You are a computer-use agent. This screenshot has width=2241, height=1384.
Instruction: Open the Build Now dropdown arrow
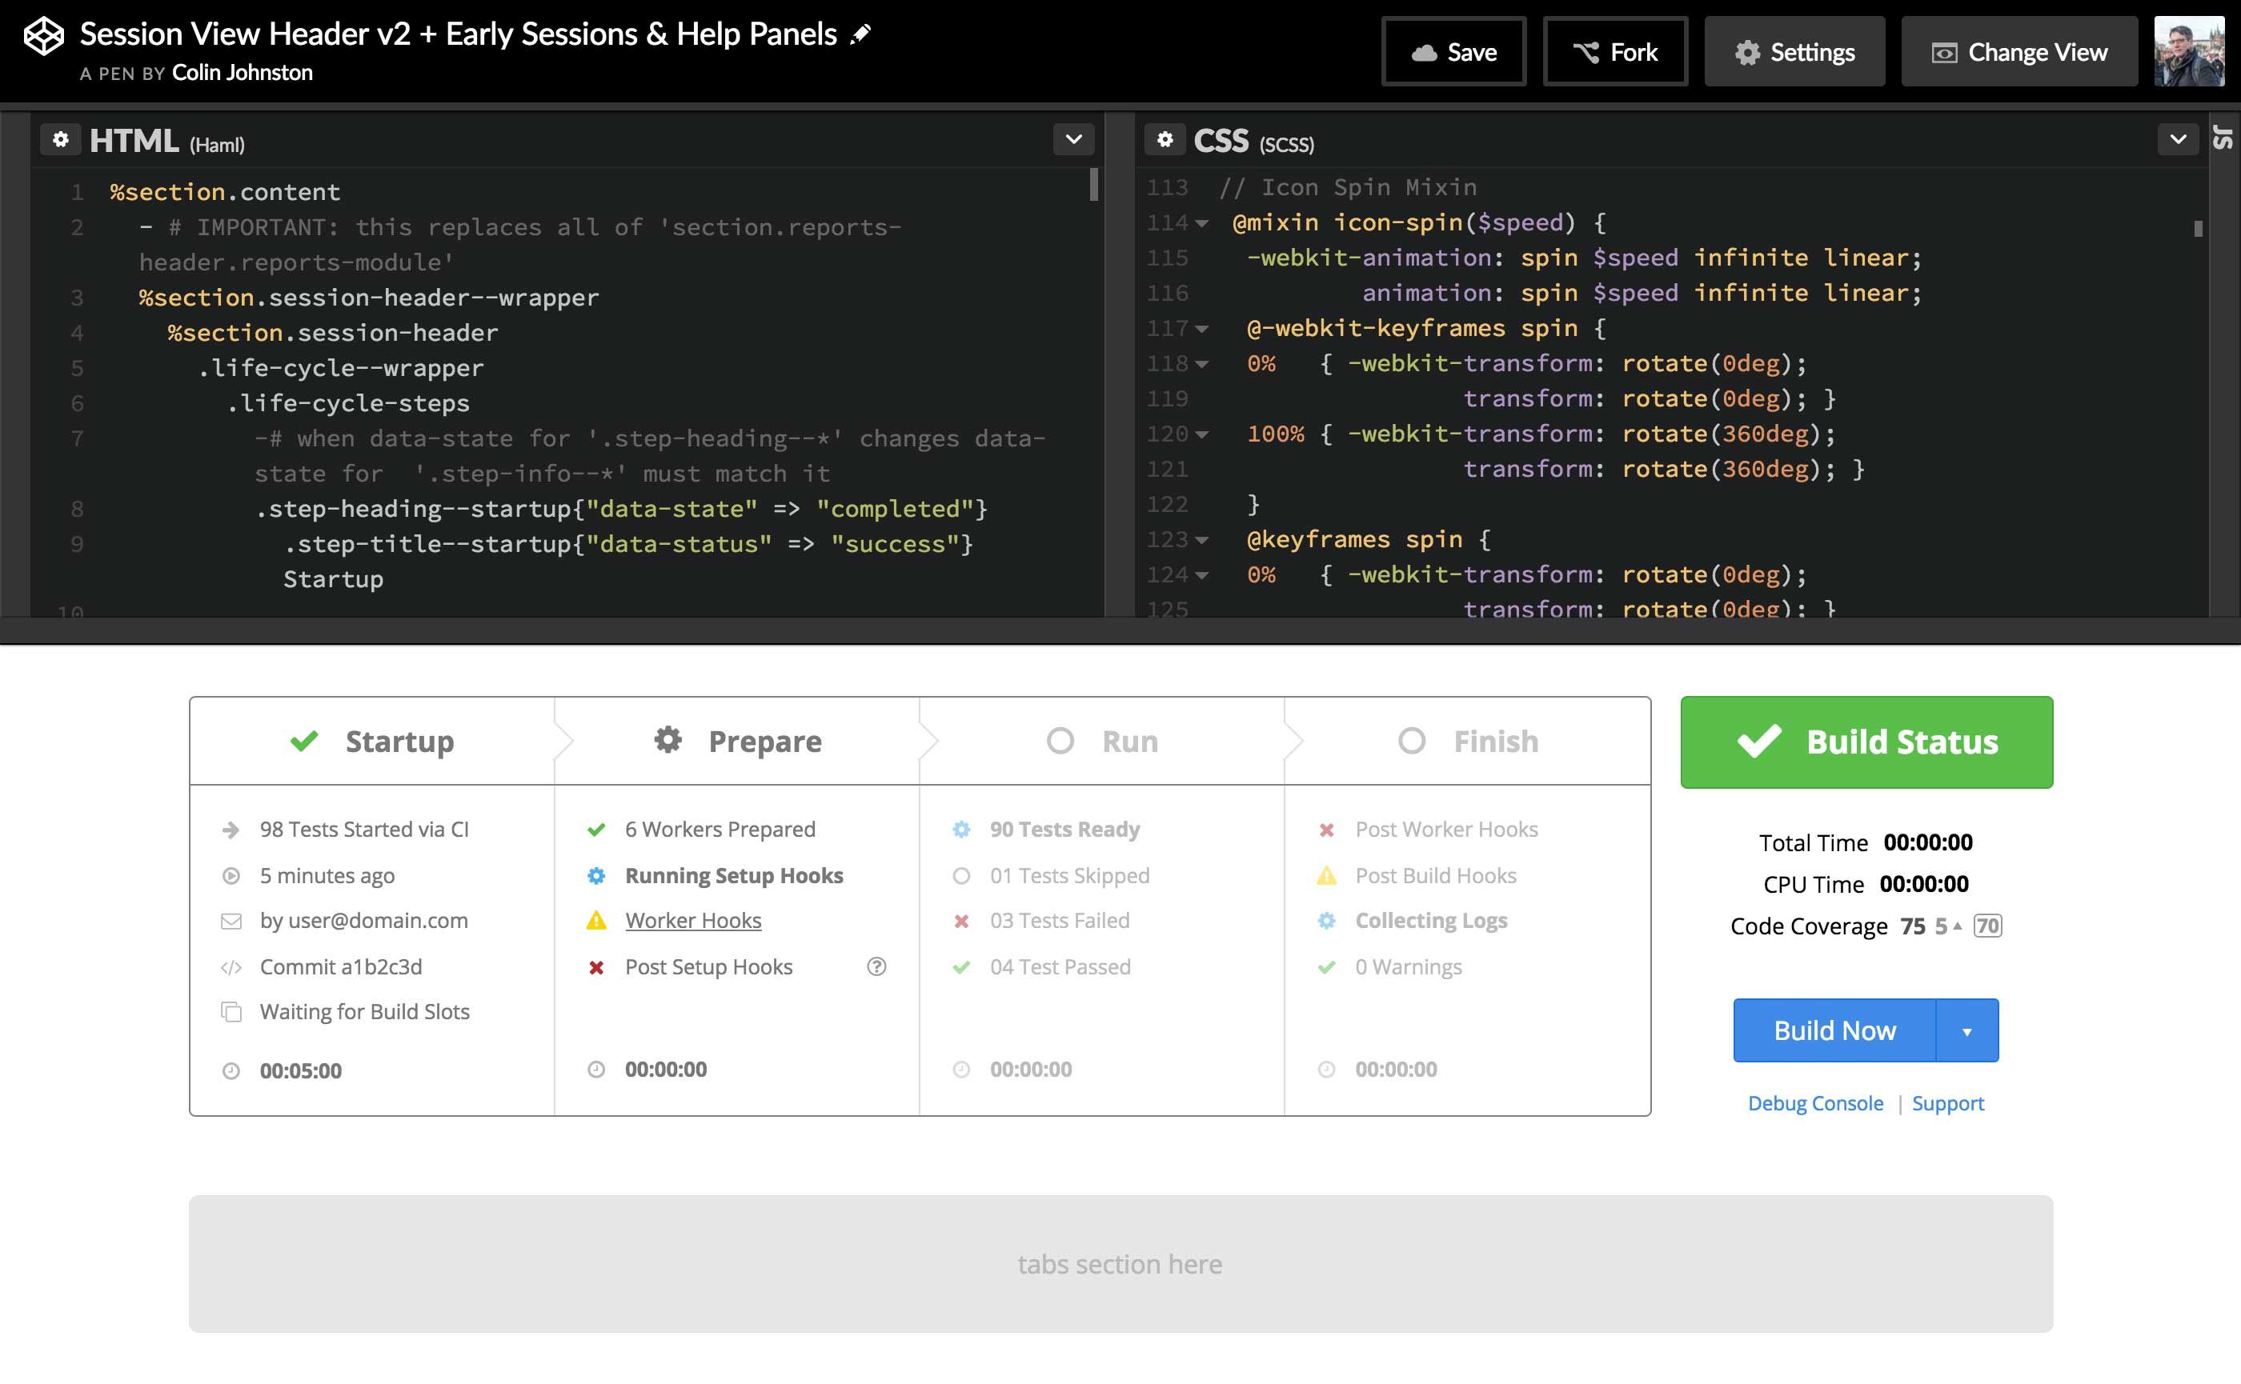[x=1966, y=1030]
